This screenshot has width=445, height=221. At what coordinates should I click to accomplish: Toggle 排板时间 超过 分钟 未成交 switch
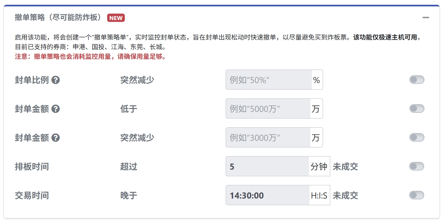[417, 166]
